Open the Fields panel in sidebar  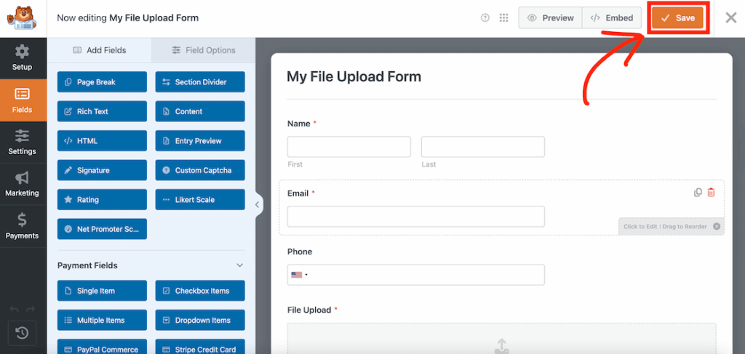tap(23, 100)
